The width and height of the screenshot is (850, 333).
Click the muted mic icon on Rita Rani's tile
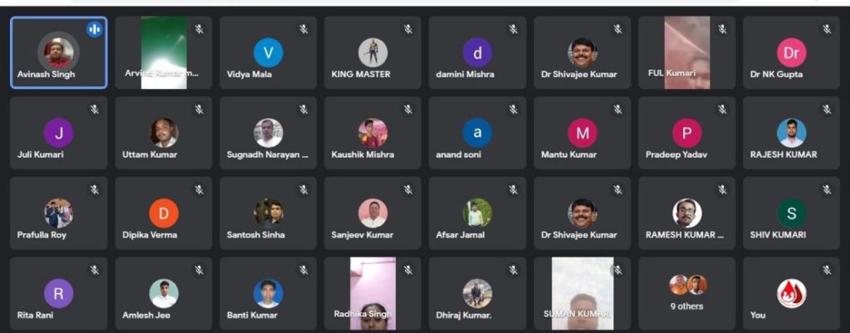(95, 270)
